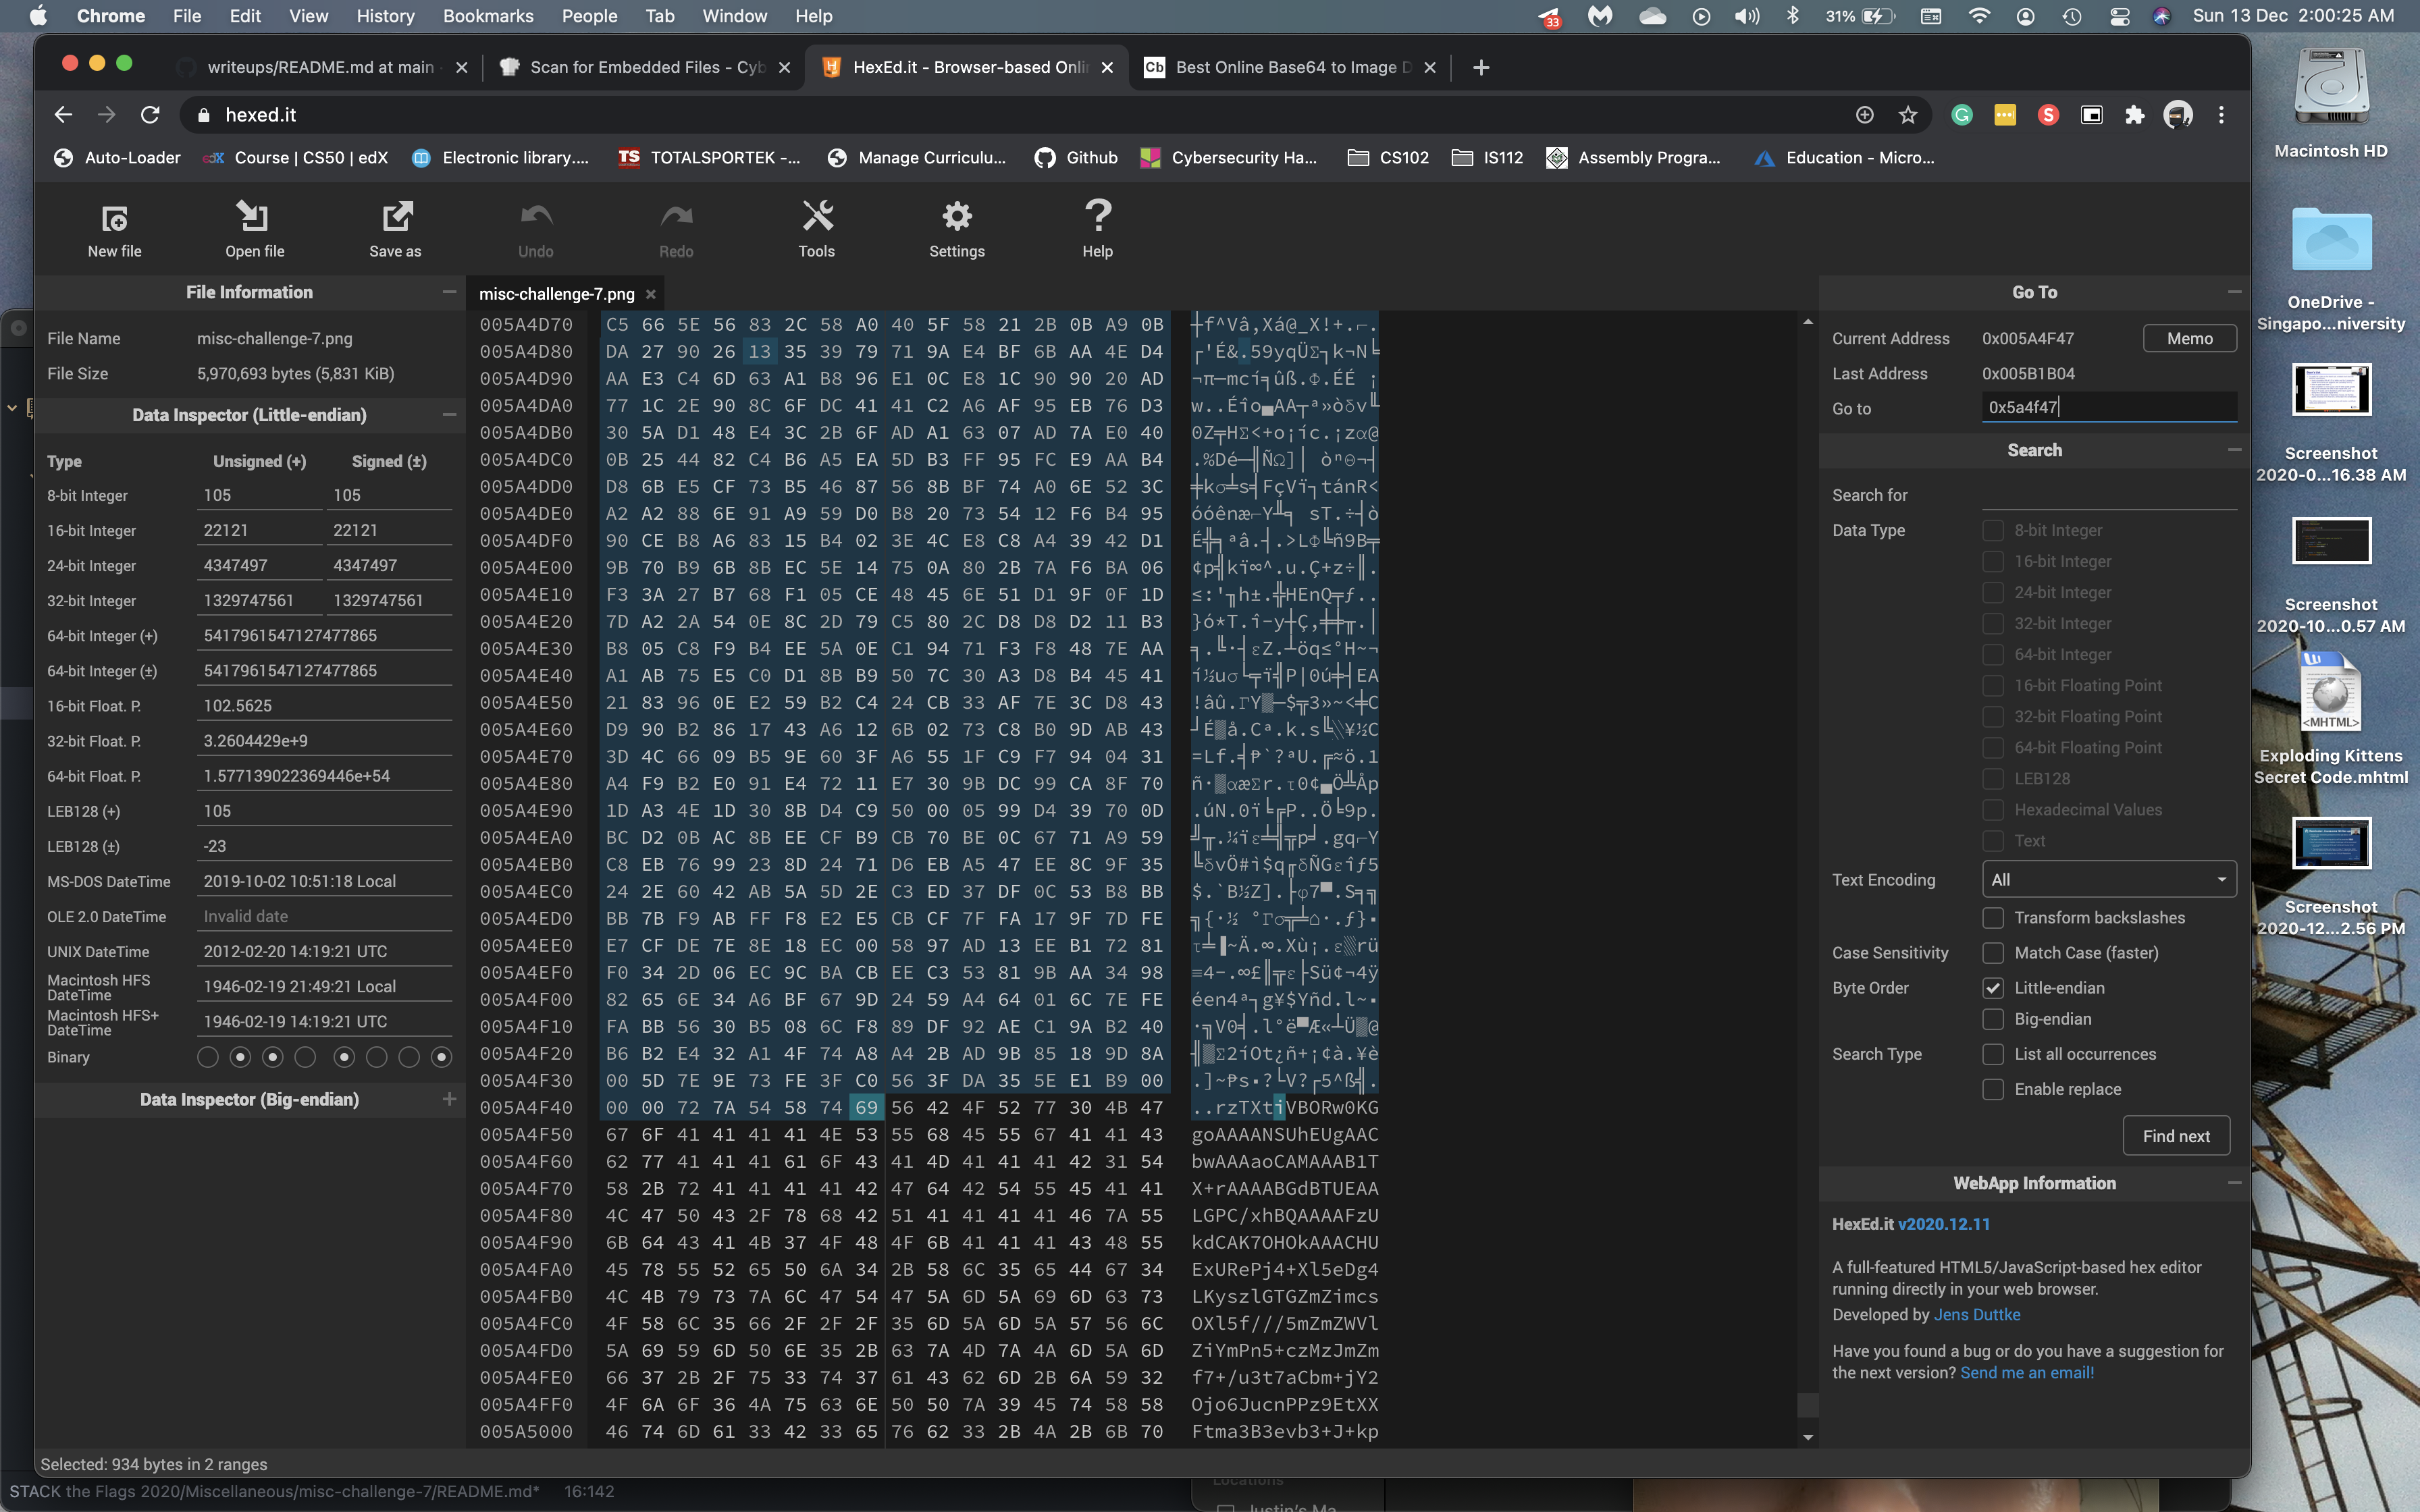Open the Bookmarks menu
The image size is (2420, 1512).
[x=488, y=16]
